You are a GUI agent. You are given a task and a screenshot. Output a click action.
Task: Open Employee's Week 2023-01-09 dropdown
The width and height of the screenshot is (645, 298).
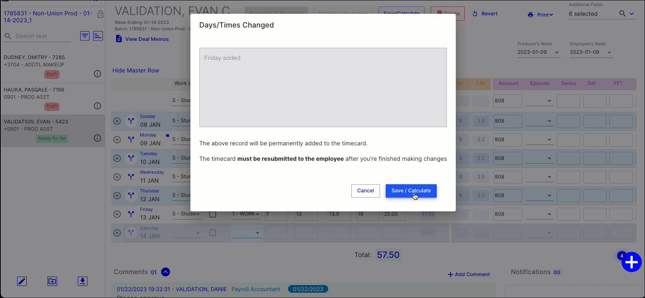pyautogui.click(x=592, y=52)
